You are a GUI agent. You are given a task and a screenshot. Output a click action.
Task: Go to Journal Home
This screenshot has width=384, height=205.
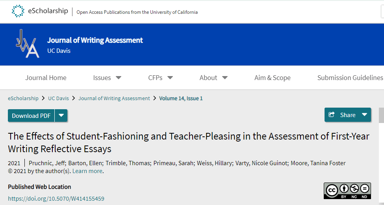[46, 78]
